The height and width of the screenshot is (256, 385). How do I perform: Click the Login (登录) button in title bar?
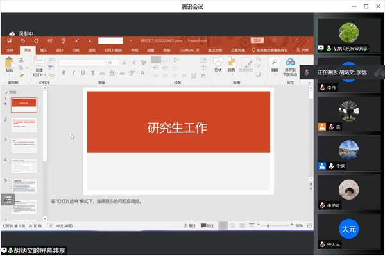click(257, 40)
